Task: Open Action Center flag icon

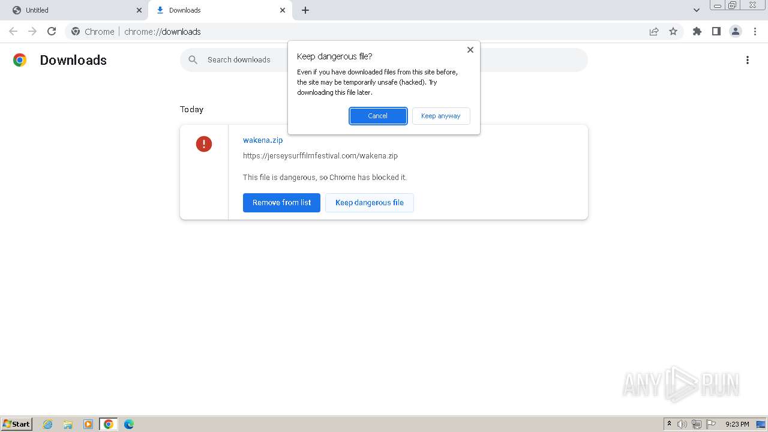Action: [x=711, y=424]
